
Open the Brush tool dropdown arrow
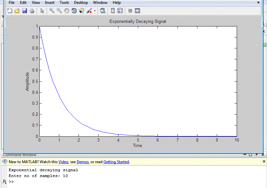click(x=94, y=11)
